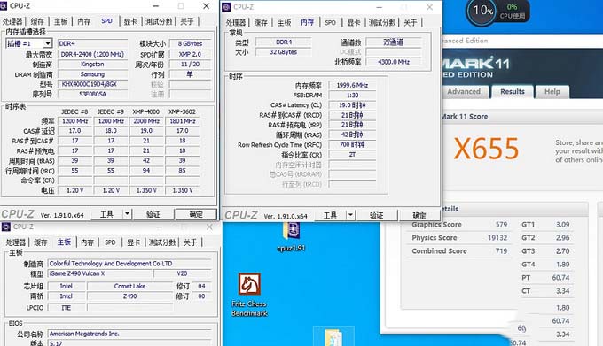Click the Samsung DRAM manufacturer field
This screenshot has height=346, width=603.
tap(92, 74)
